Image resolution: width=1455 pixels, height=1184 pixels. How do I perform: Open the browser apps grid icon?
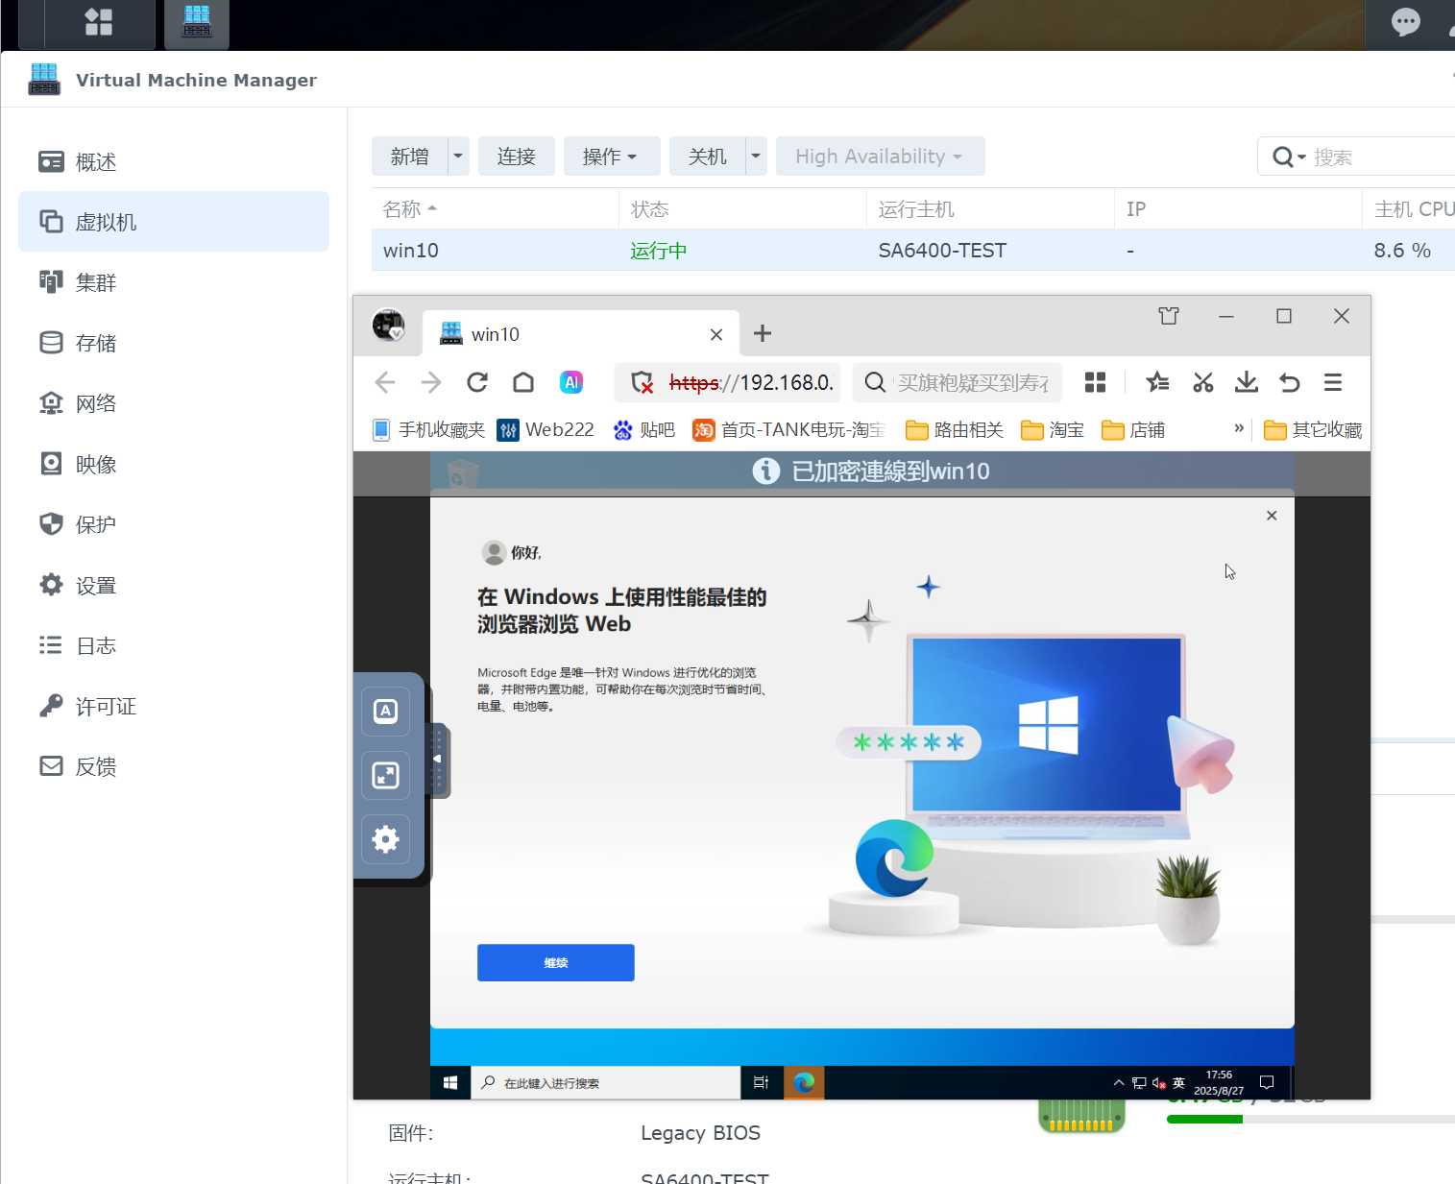(x=1095, y=382)
